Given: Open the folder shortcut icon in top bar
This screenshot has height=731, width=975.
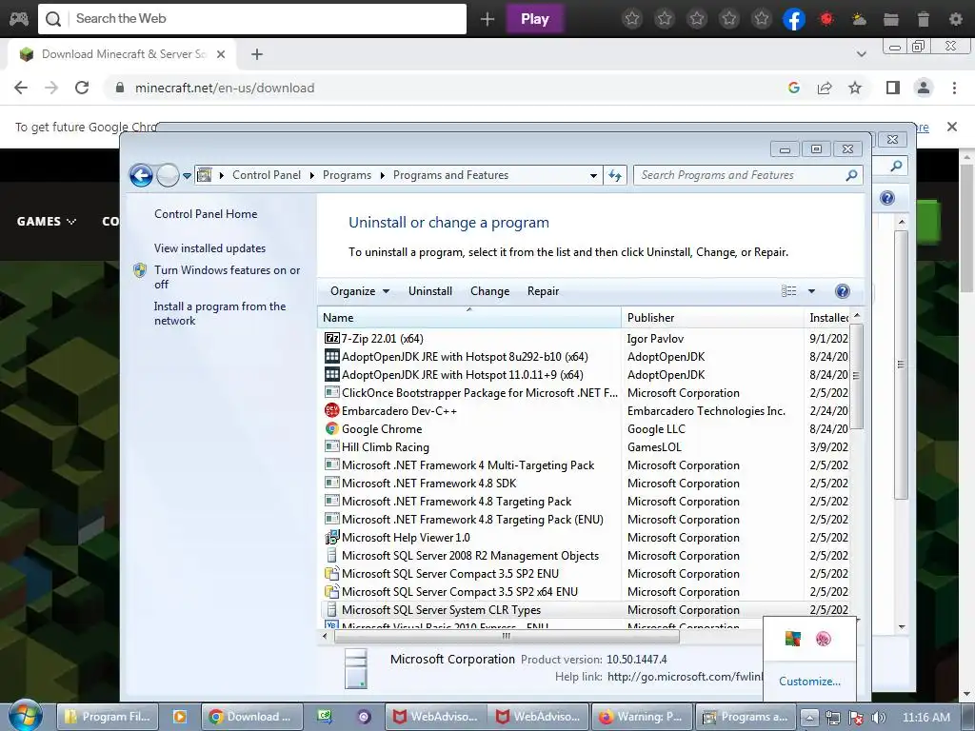Looking at the screenshot, I should coord(891,19).
